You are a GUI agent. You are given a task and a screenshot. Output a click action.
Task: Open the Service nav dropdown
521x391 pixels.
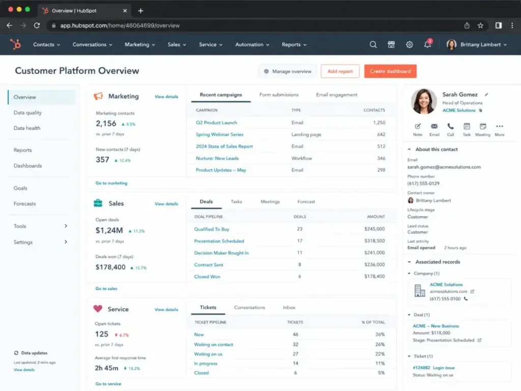click(x=211, y=45)
